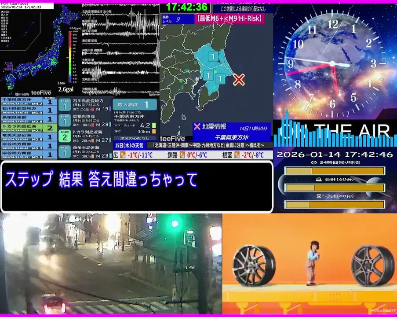
Task: Select 千葉県東方沖 M4.2 list row
Action: click(29, 101)
